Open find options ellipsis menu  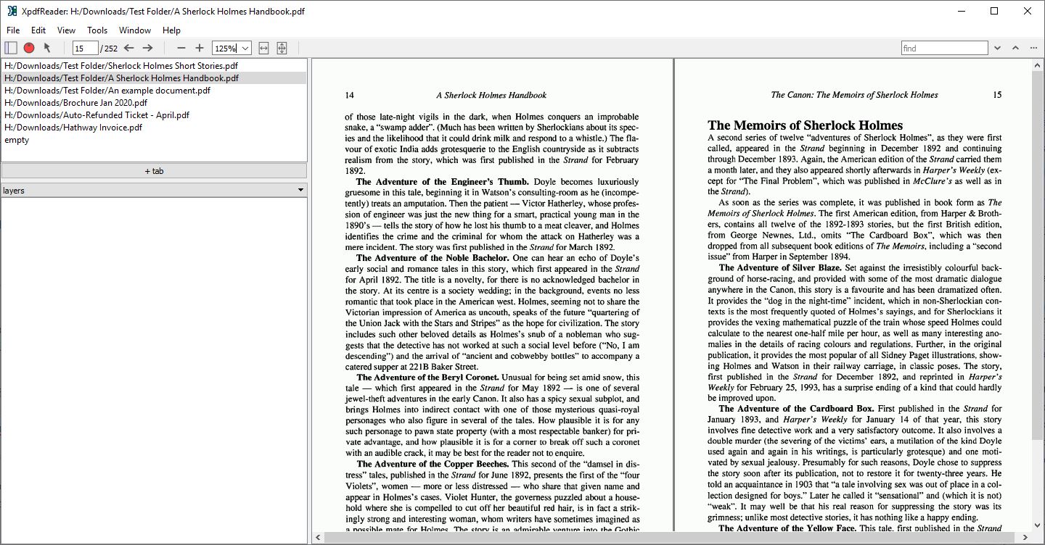point(1033,48)
